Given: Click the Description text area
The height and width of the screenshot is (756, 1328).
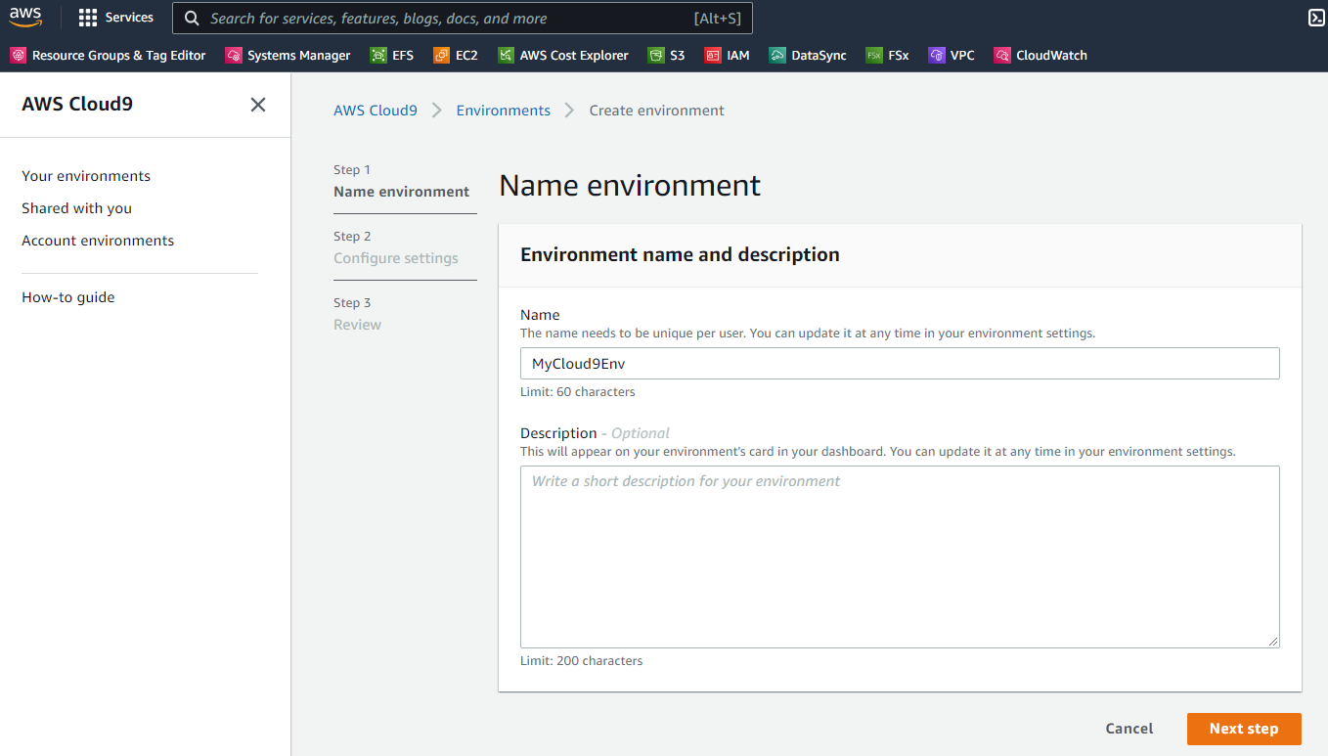Looking at the screenshot, I should 900,556.
